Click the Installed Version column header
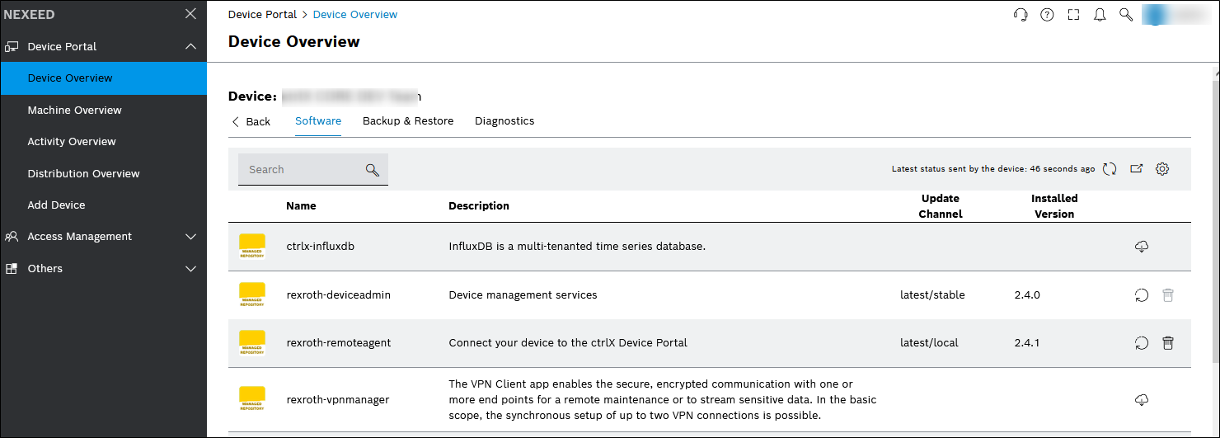Image resolution: width=1220 pixels, height=438 pixels. (x=1054, y=206)
